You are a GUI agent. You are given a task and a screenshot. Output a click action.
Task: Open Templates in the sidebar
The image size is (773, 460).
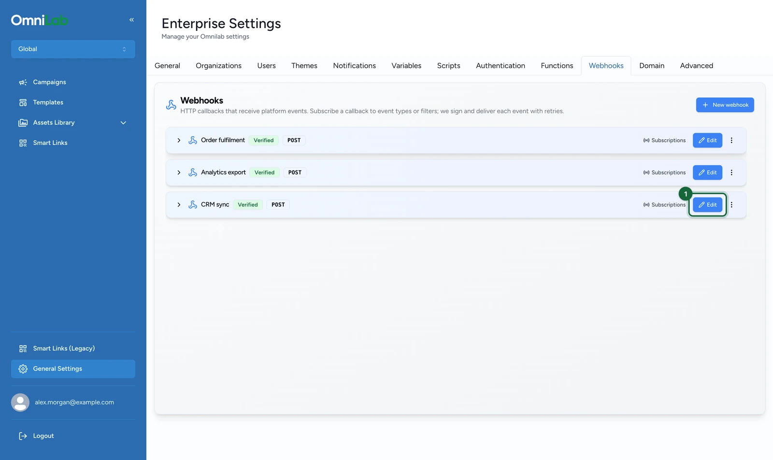[73, 102]
